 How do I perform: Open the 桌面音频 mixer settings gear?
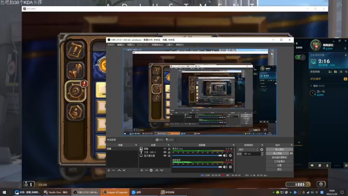(231, 167)
